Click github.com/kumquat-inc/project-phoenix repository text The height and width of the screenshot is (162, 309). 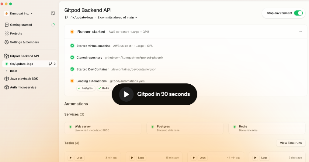click(134, 58)
